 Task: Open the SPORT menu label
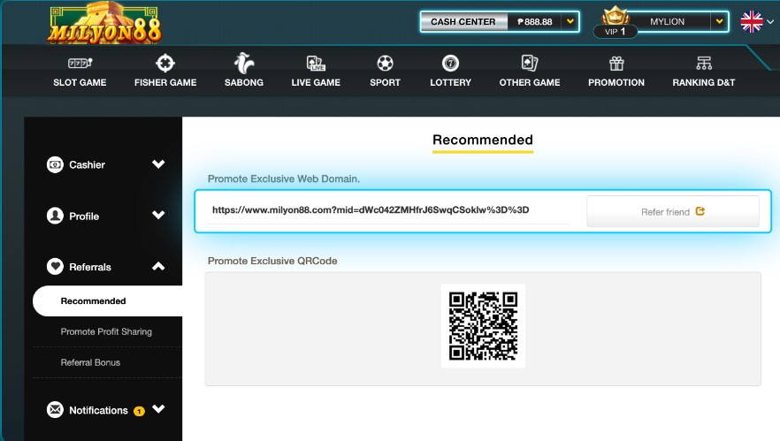(x=385, y=82)
